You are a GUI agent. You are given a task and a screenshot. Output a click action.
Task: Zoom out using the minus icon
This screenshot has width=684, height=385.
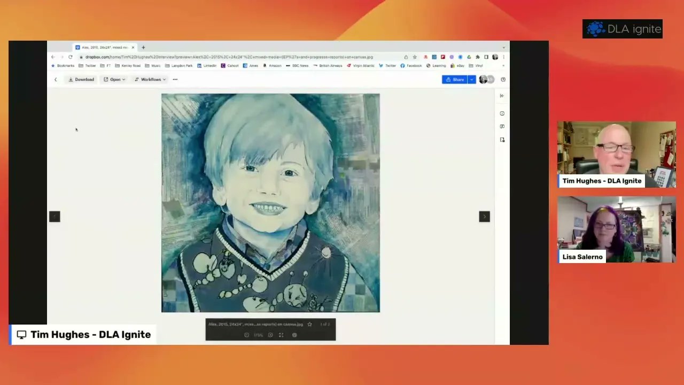[x=246, y=335]
